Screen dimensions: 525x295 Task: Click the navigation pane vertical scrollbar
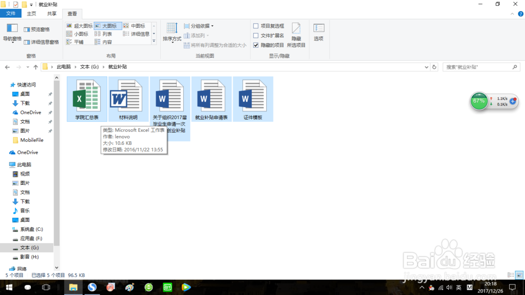pyautogui.click(x=57, y=163)
